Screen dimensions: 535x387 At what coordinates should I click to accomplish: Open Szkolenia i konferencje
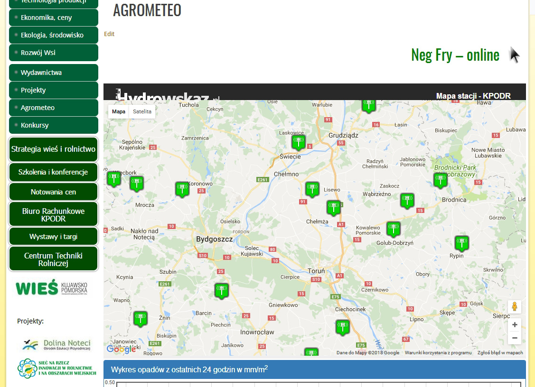click(53, 172)
